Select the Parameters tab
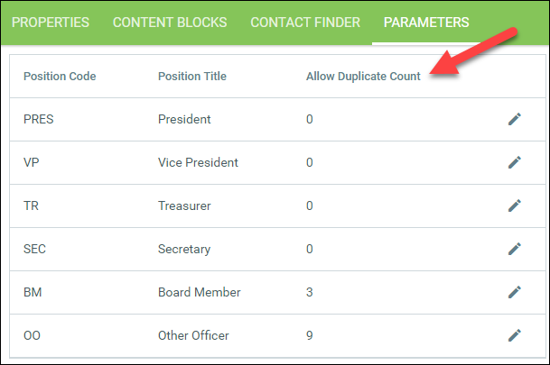550x365 pixels. point(426,22)
